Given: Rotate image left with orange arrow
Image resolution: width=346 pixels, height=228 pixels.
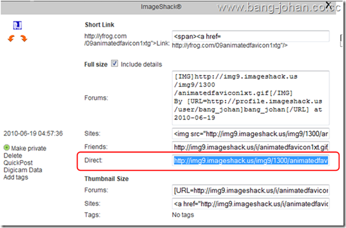Looking at the screenshot, I should tap(11, 39).
